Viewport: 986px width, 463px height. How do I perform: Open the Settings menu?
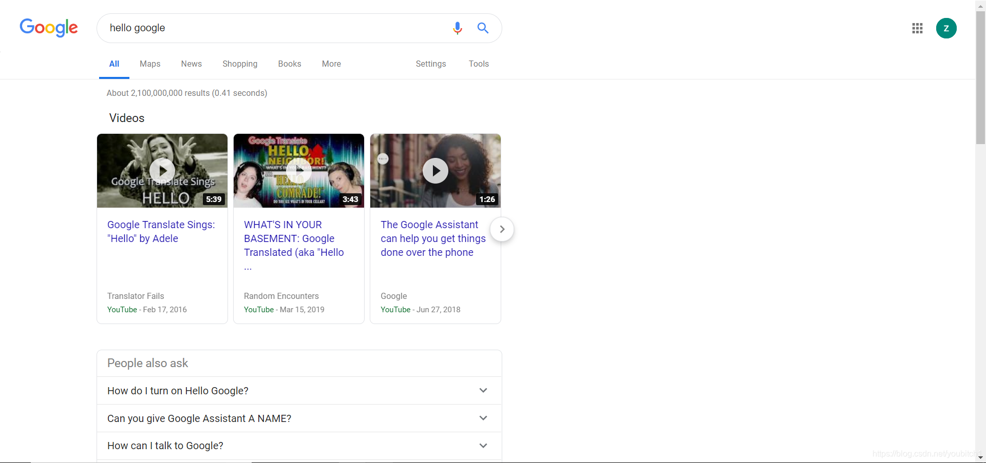431,64
